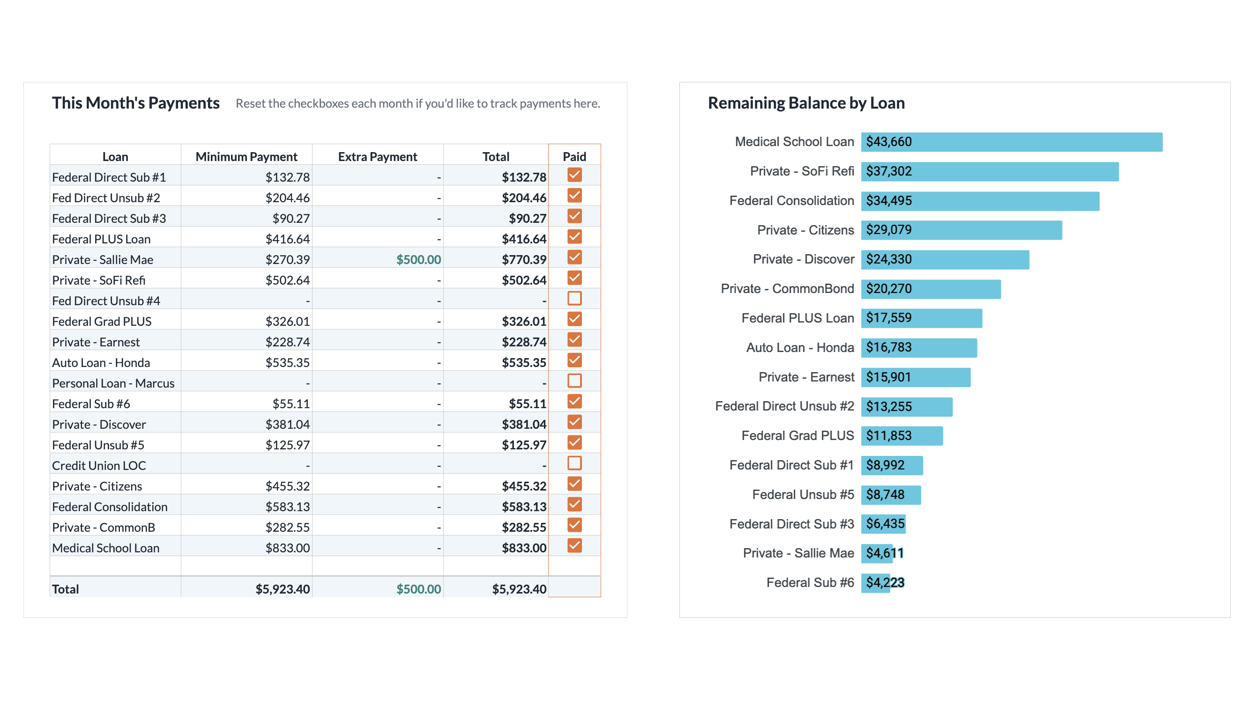Uncheck Paid box for Federal Consolidation
Image resolution: width=1251 pixels, height=704 pixels.
pyautogui.click(x=574, y=505)
